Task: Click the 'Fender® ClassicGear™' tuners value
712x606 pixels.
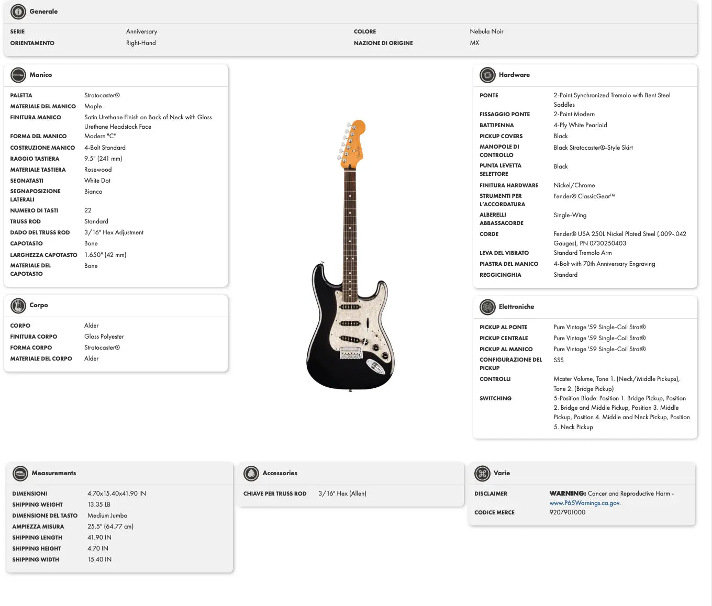Action: click(x=584, y=196)
